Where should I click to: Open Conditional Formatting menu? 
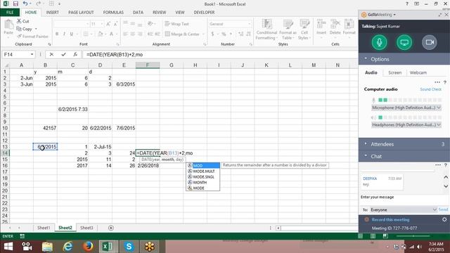coord(266,30)
